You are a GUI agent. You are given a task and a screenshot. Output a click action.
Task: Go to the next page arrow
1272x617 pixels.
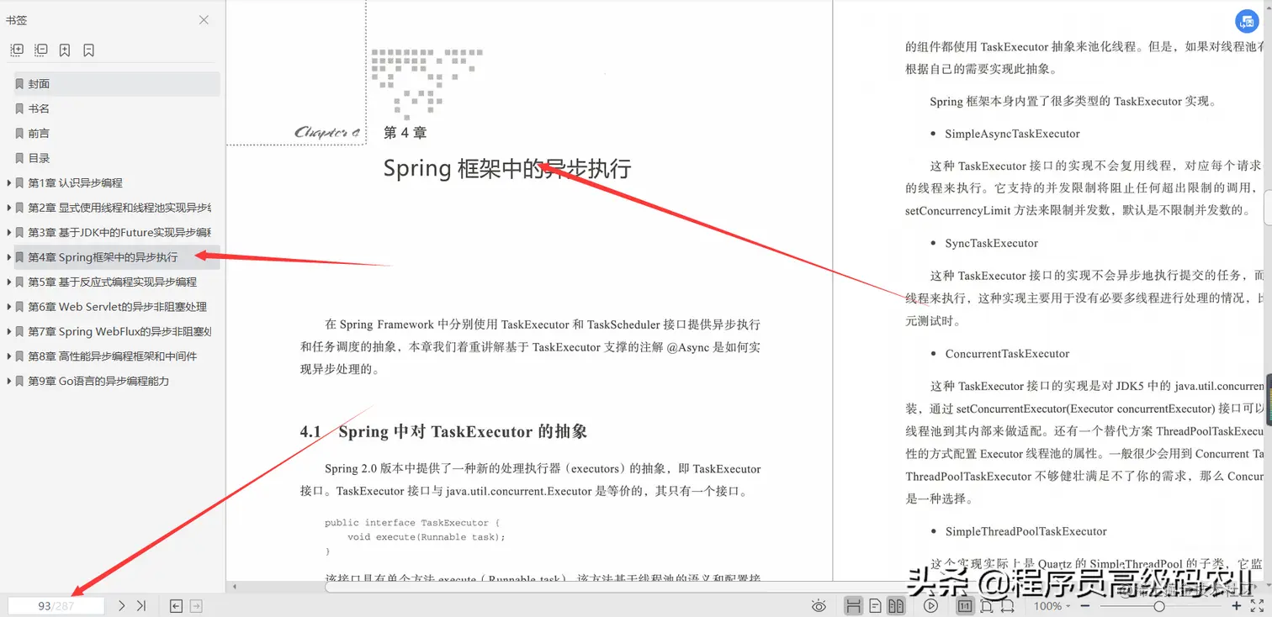coord(122,605)
